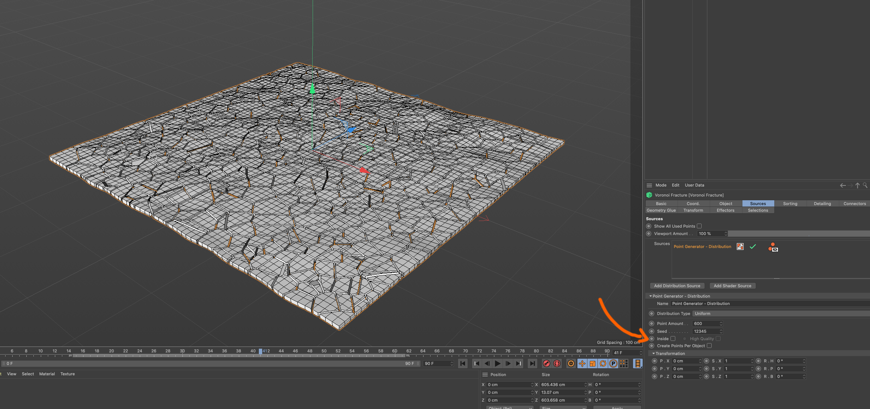Screen dimensions: 870x409
Task: Check the Inside checkbox
Action: tap(673, 339)
